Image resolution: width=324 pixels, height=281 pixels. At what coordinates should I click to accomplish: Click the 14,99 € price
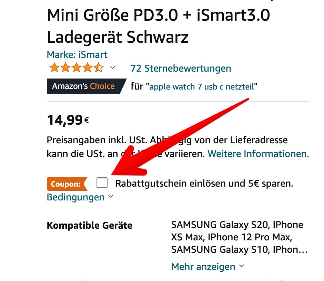click(68, 120)
